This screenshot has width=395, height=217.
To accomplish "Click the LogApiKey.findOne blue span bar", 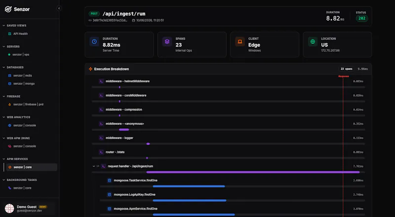I will [190, 200].
